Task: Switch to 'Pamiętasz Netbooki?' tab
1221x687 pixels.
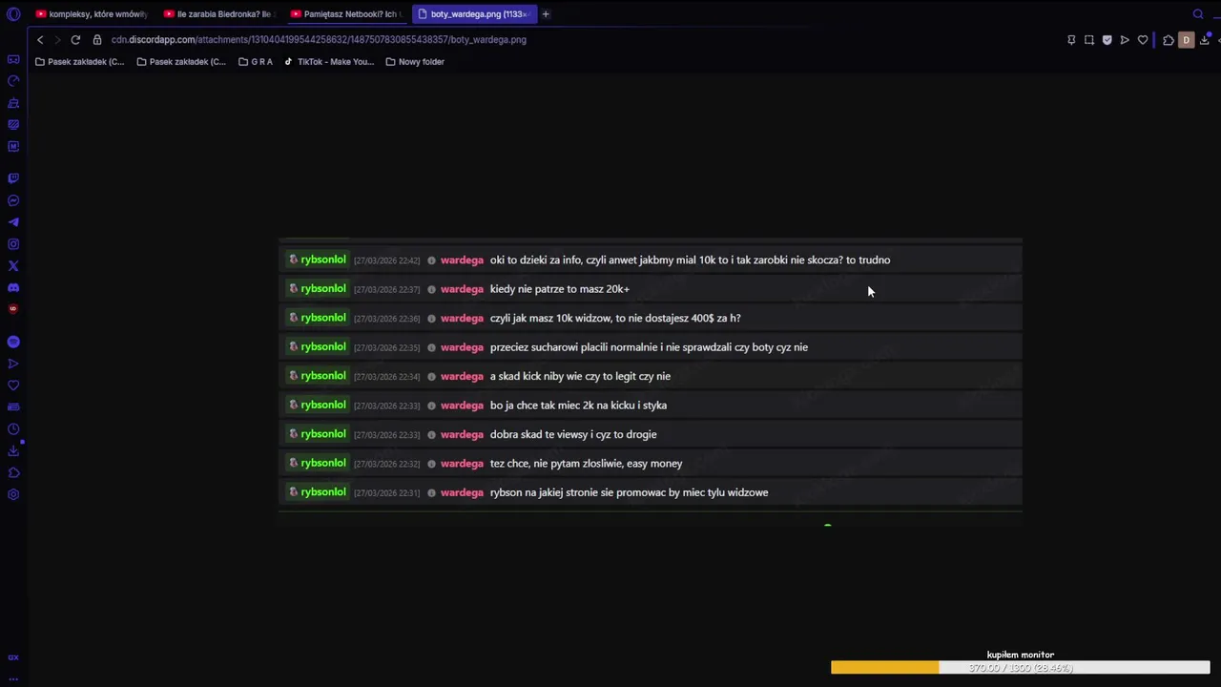Action: (x=346, y=14)
